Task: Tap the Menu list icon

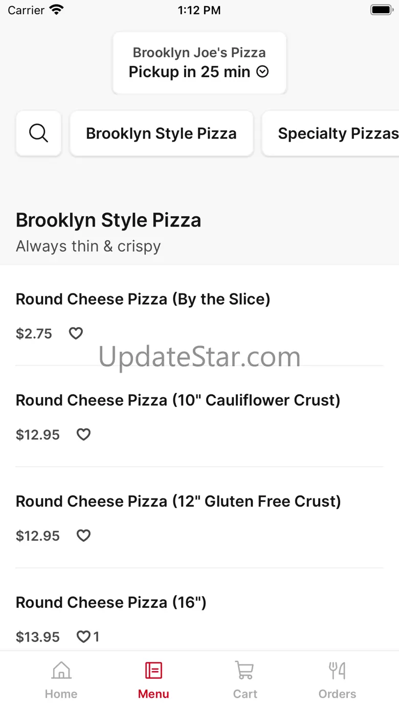Action: pyautogui.click(x=153, y=670)
